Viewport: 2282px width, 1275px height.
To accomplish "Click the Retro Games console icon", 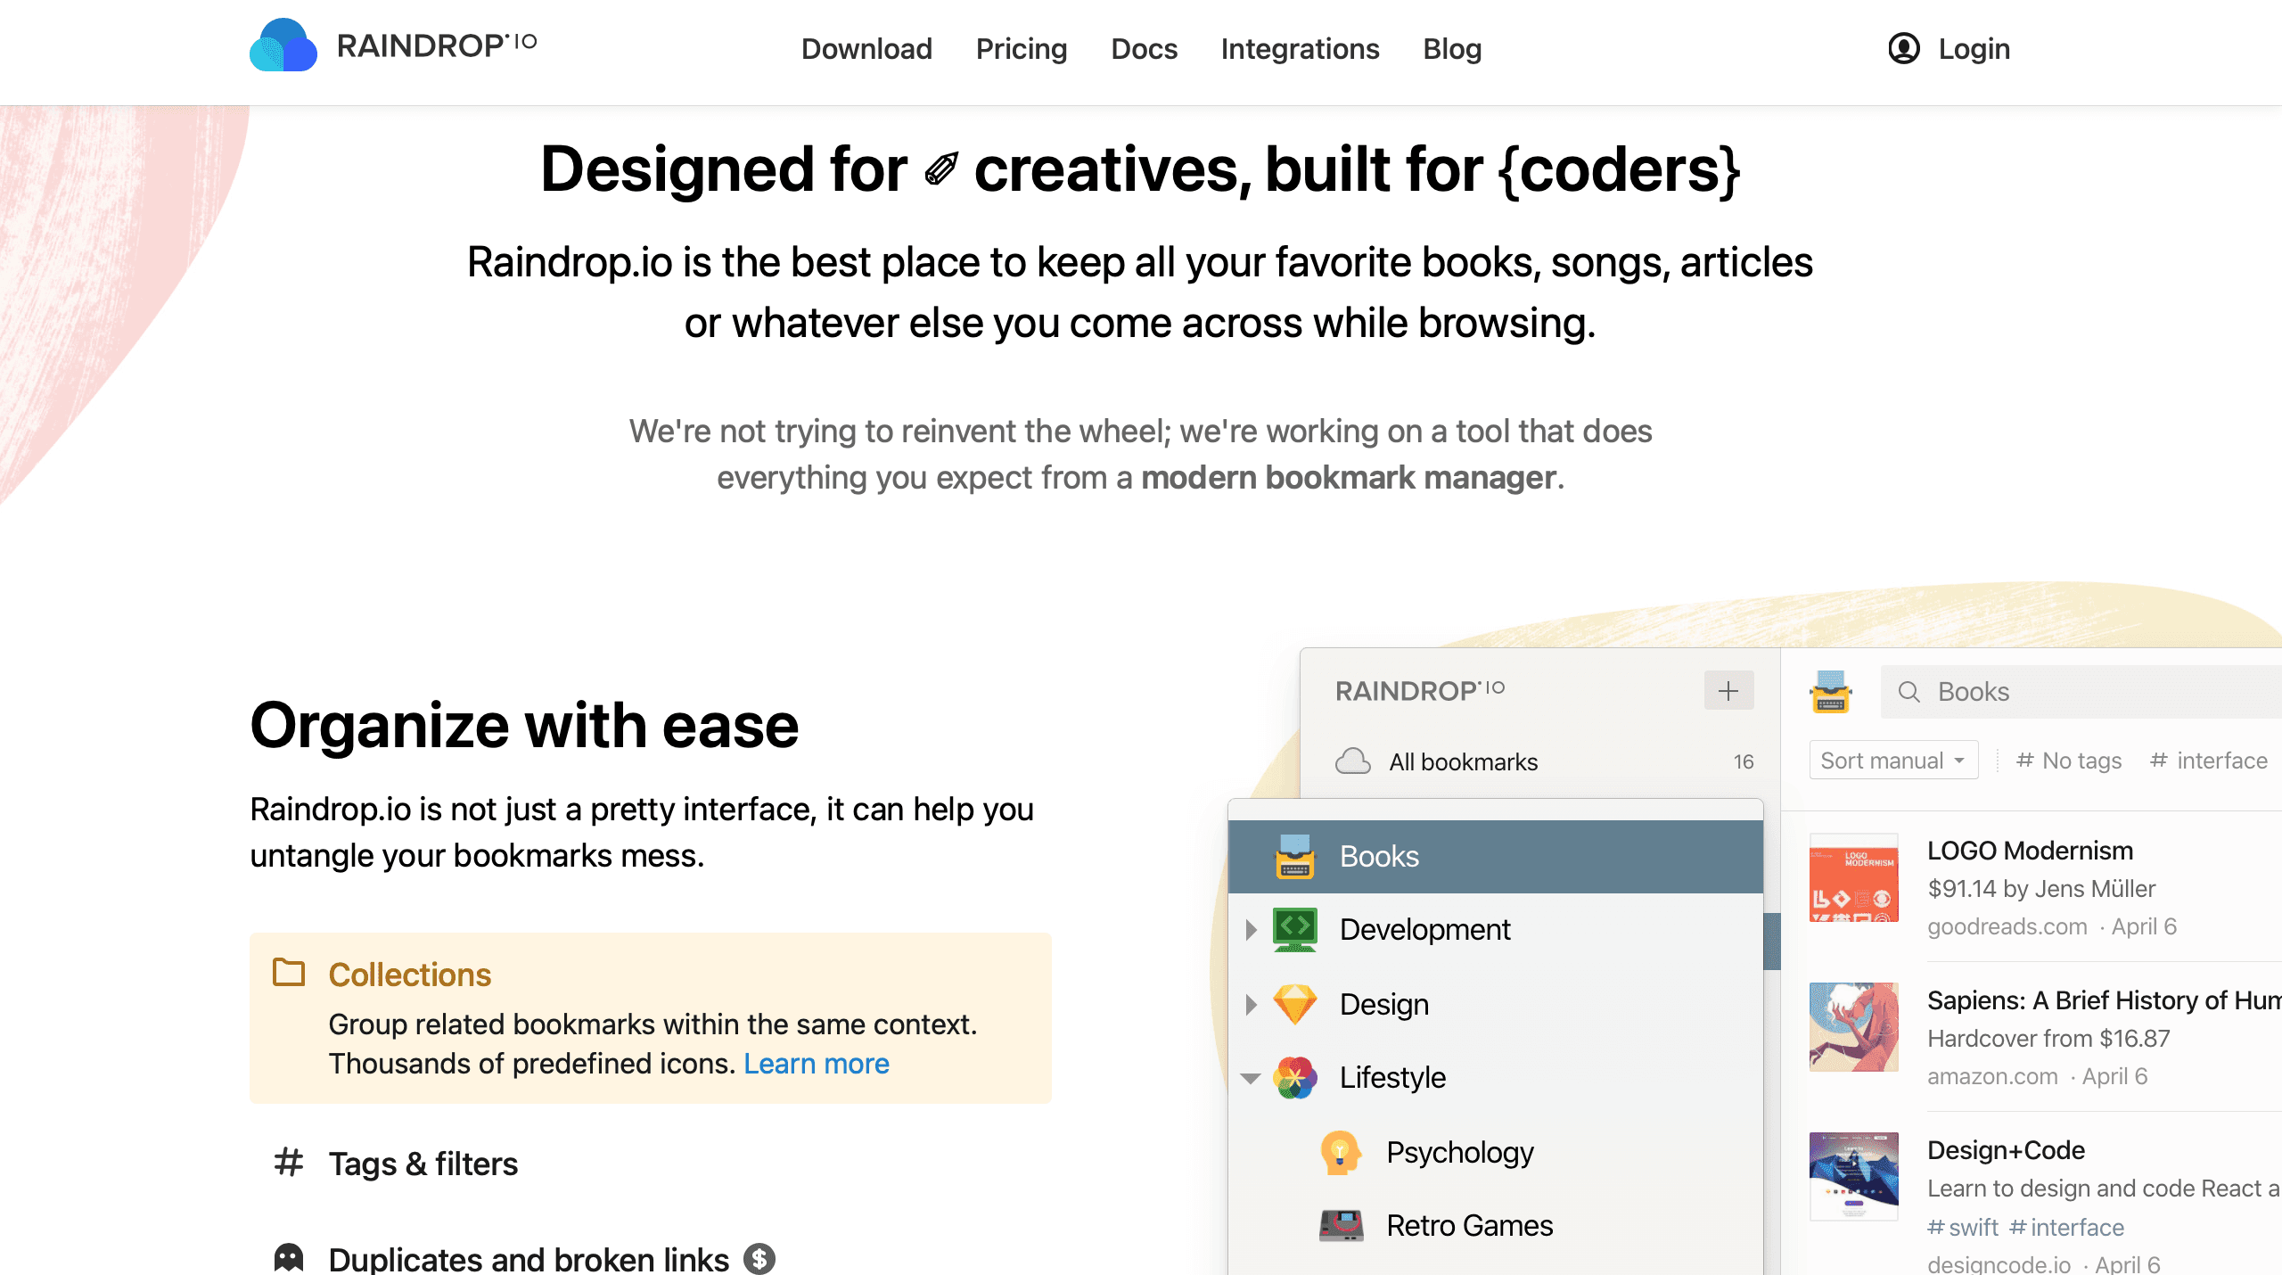I will (1341, 1226).
